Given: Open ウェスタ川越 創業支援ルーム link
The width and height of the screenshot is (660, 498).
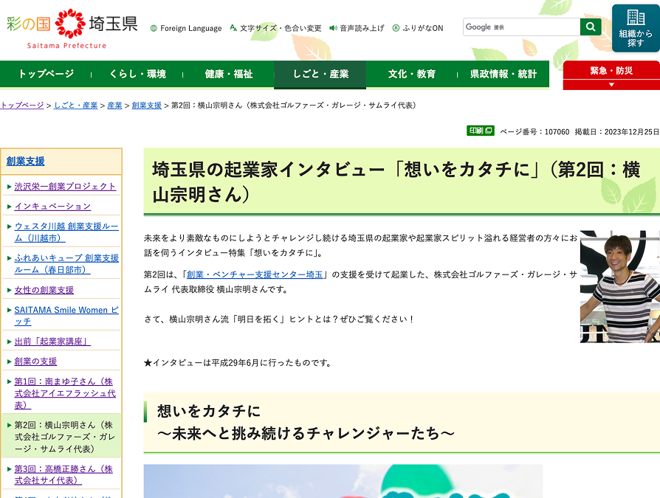Looking at the screenshot, I should click(66, 232).
